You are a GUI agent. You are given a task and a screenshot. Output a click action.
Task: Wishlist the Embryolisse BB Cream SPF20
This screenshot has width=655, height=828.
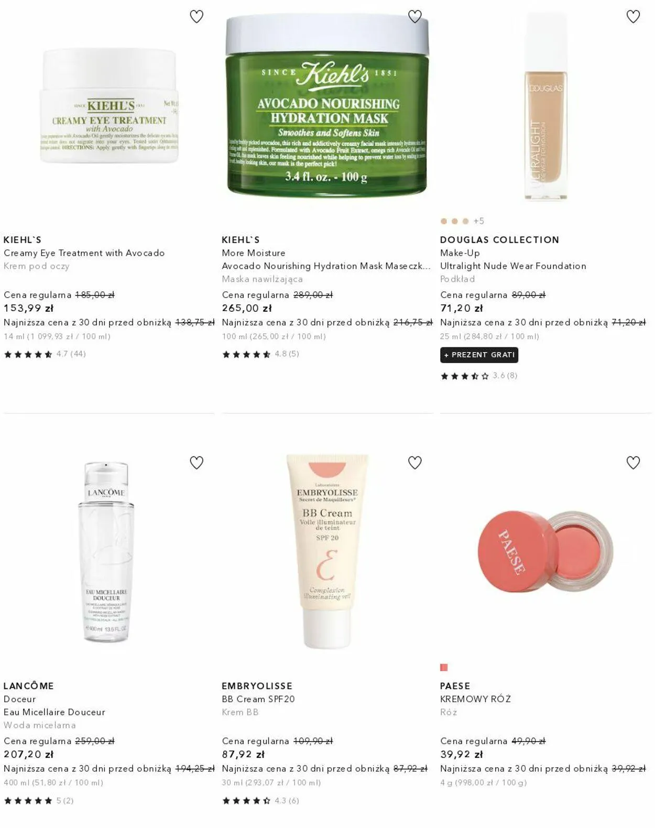point(415,463)
